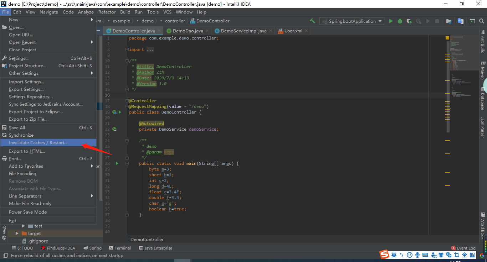This screenshot has height=262, width=487.
Task: Click the DemoController breadcrumb in navigation bar
Action: point(210,21)
